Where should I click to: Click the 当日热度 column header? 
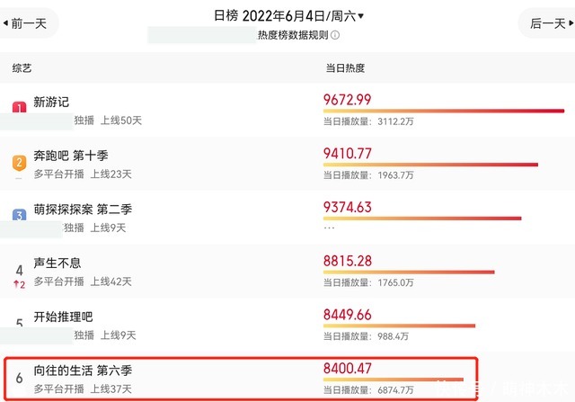point(344,68)
